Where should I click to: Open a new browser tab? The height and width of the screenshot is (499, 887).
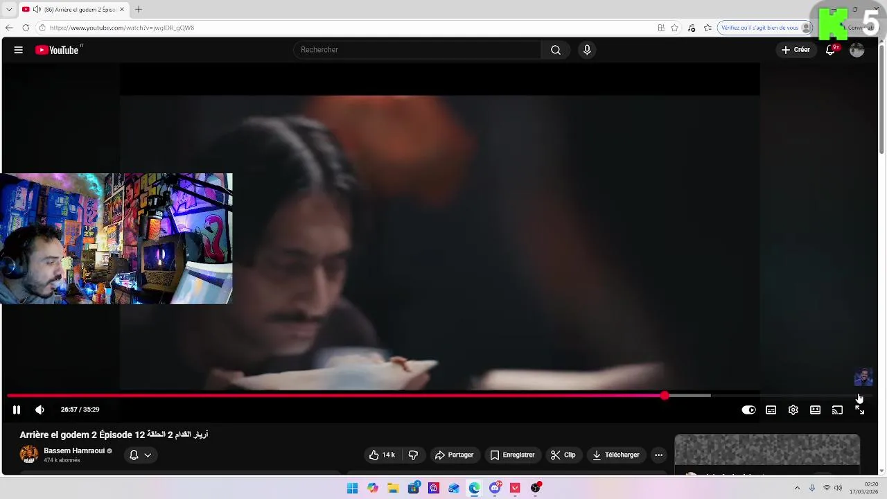tap(139, 9)
